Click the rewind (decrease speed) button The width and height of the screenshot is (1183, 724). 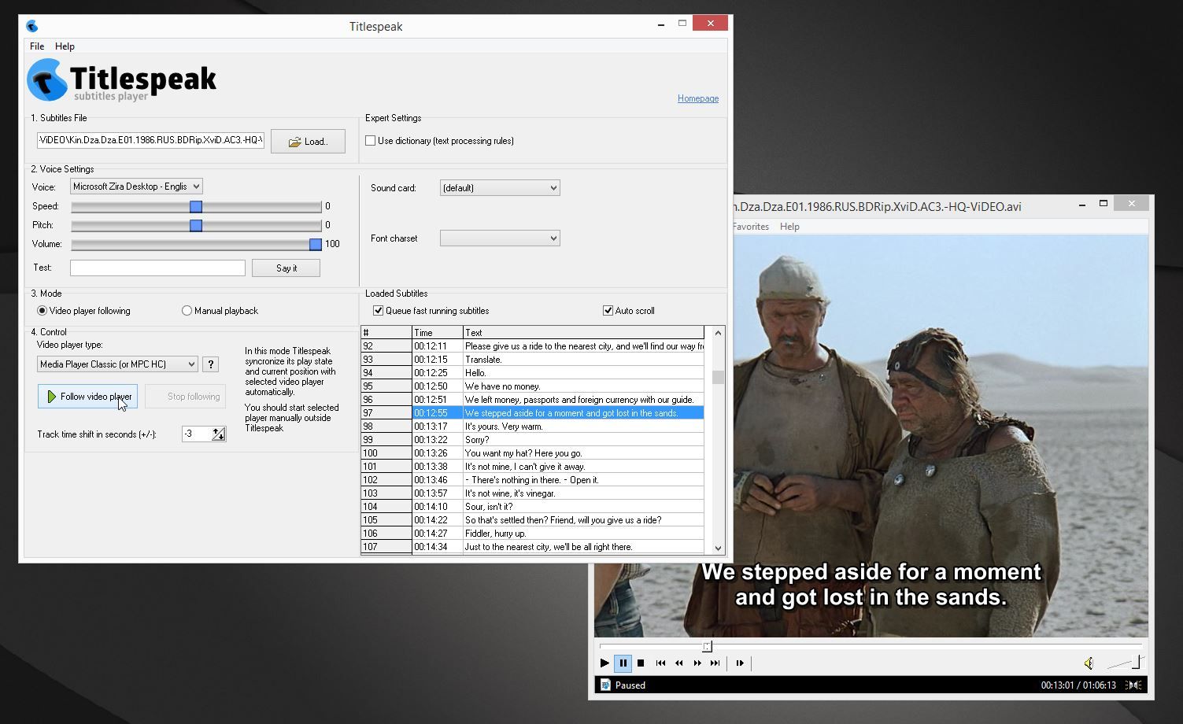[678, 663]
